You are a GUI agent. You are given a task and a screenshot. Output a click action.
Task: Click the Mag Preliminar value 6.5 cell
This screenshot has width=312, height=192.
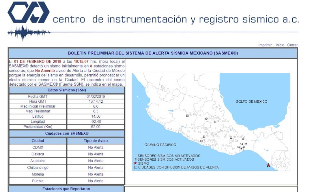tap(95, 111)
